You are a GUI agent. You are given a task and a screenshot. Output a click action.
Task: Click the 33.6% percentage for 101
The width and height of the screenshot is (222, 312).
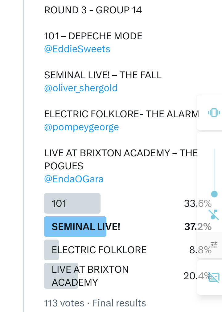[198, 203]
